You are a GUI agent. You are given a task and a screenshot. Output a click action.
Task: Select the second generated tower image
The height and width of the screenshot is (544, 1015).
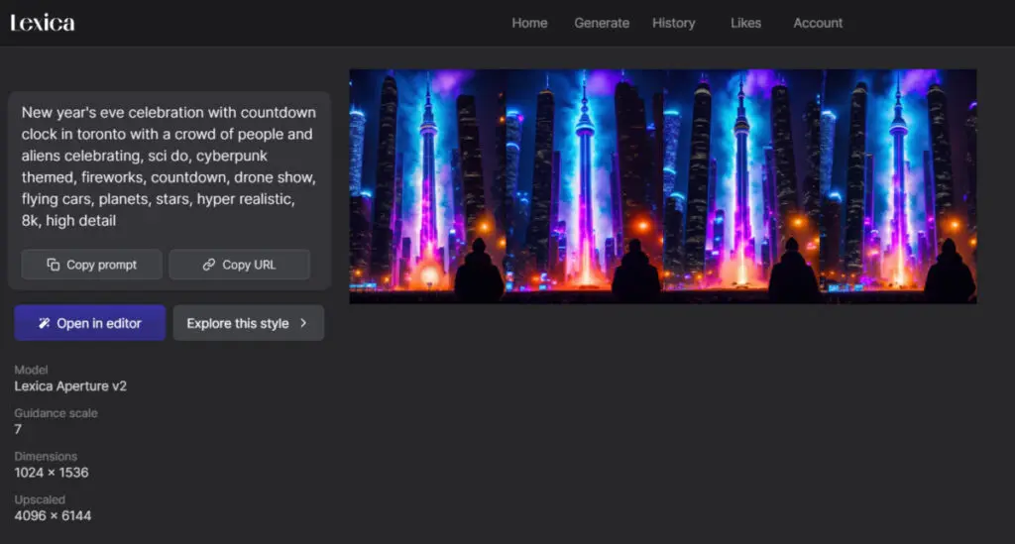[584, 185]
